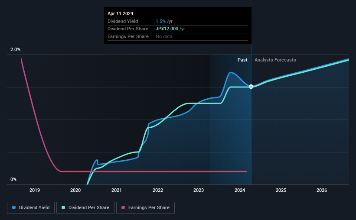Click the 'Past' region label

(x=242, y=60)
